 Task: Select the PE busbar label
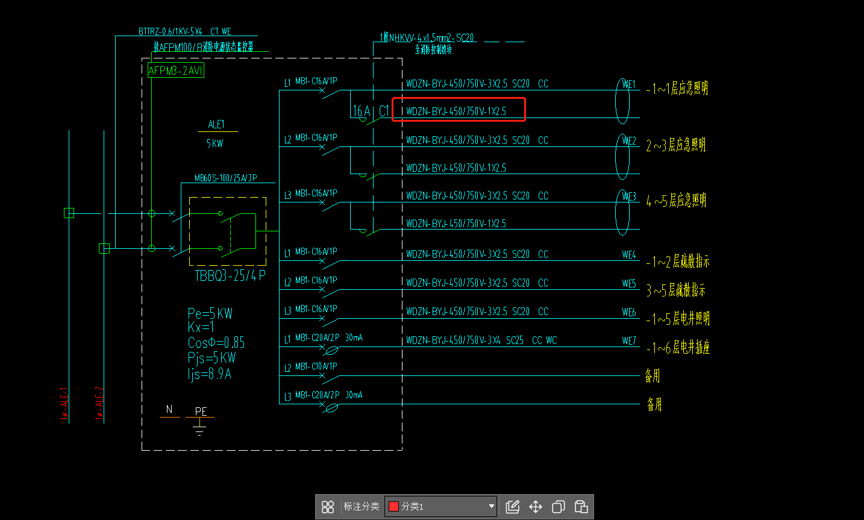pyautogui.click(x=201, y=412)
